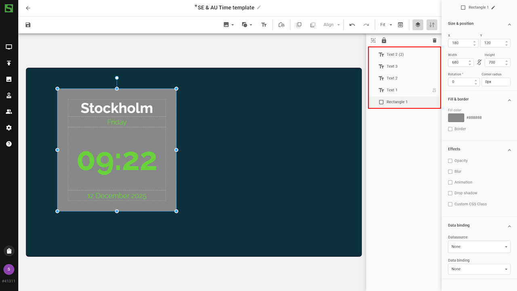The height and width of the screenshot is (291, 517).
Task: Toggle the layers panel icon
Action: coord(418,25)
